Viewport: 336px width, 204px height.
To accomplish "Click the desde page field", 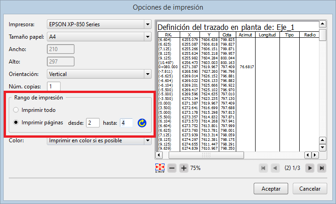I will [93, 123].
